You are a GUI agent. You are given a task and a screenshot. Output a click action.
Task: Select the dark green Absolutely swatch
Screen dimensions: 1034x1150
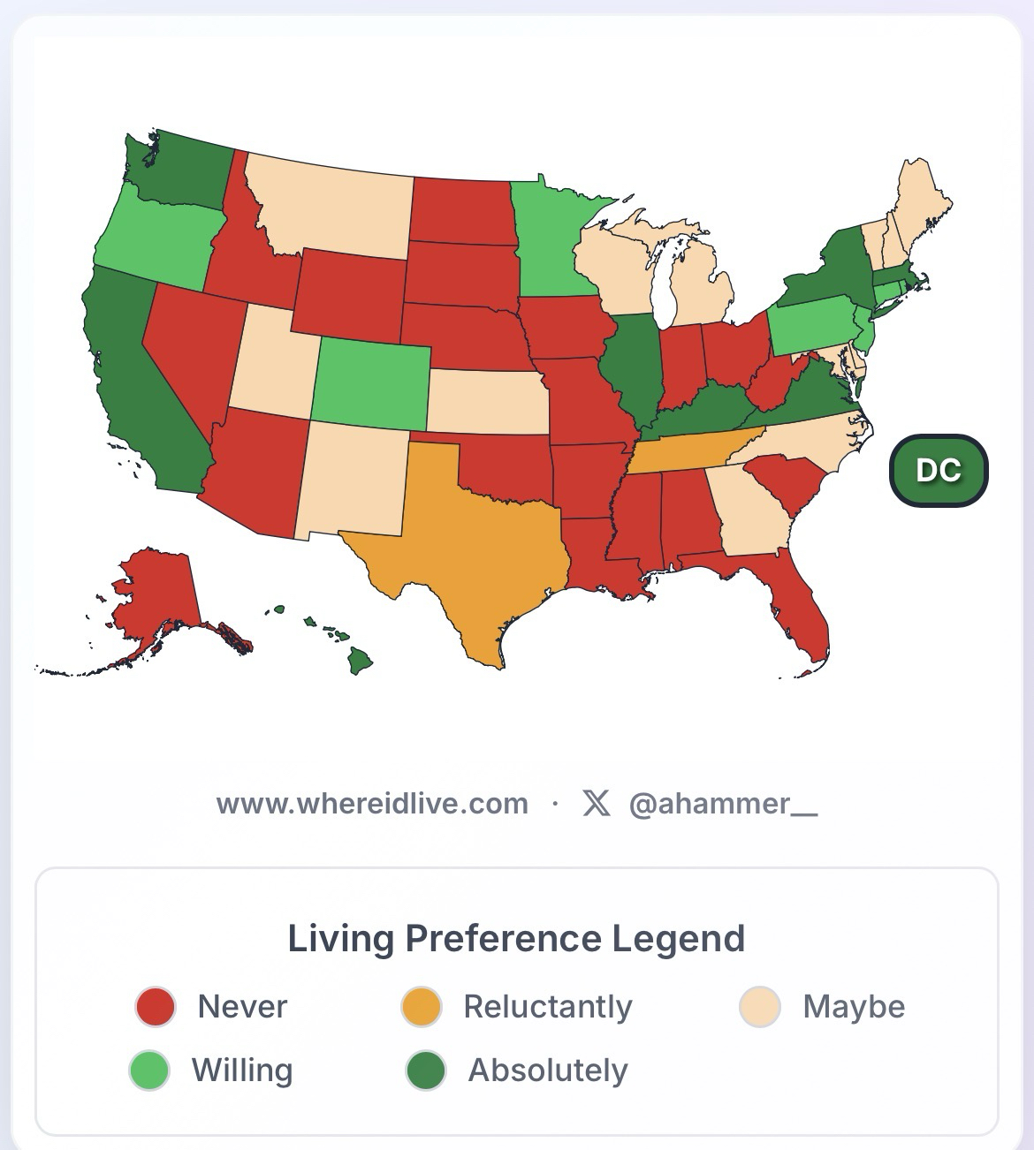coord(425,1071)
